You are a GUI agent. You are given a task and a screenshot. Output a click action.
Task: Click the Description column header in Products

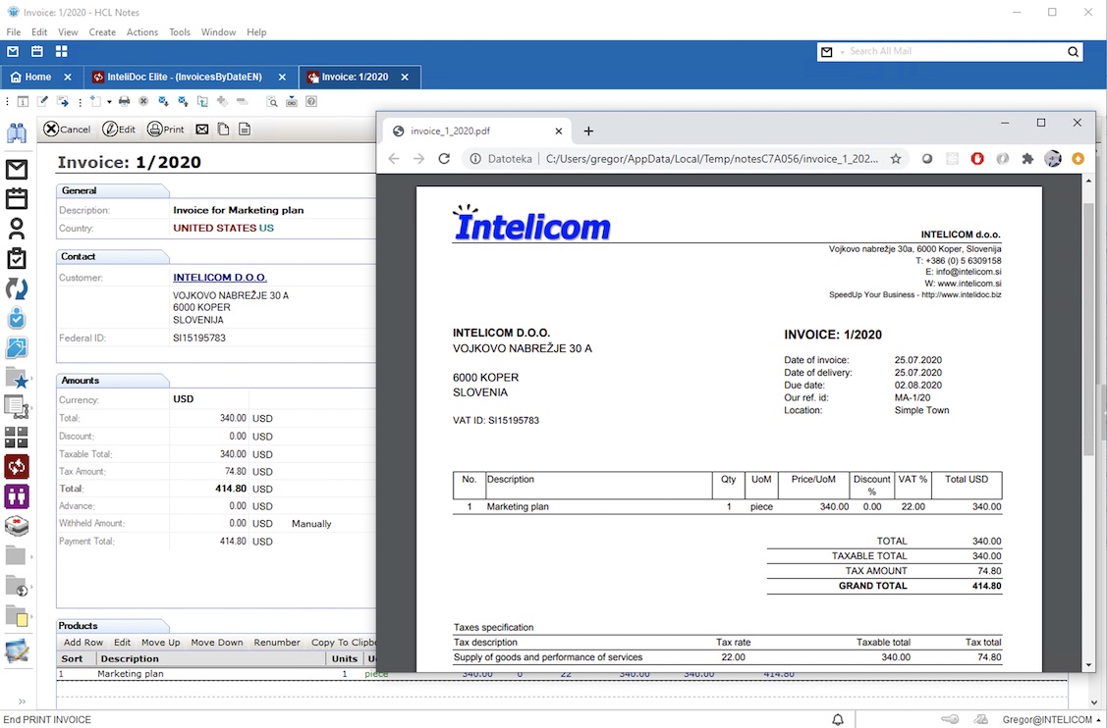[130, 659]
